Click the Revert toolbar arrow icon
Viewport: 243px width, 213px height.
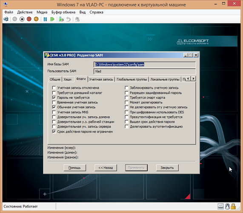coord(69,19)
